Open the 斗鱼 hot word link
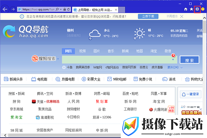The image size is (207, 138). pyautogui.click(x=69, y=67)
